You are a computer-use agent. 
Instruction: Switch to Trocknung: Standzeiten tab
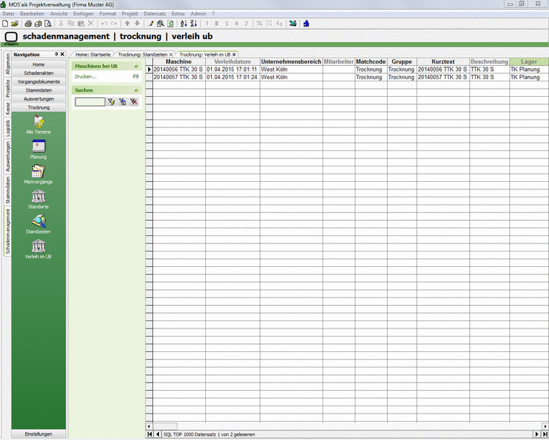click(142, 55)
